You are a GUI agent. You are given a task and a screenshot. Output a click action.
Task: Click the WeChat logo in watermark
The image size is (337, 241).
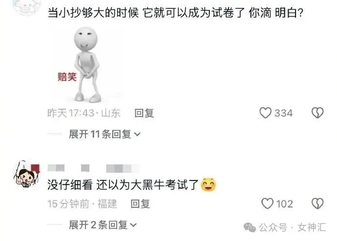coord(250,227)
